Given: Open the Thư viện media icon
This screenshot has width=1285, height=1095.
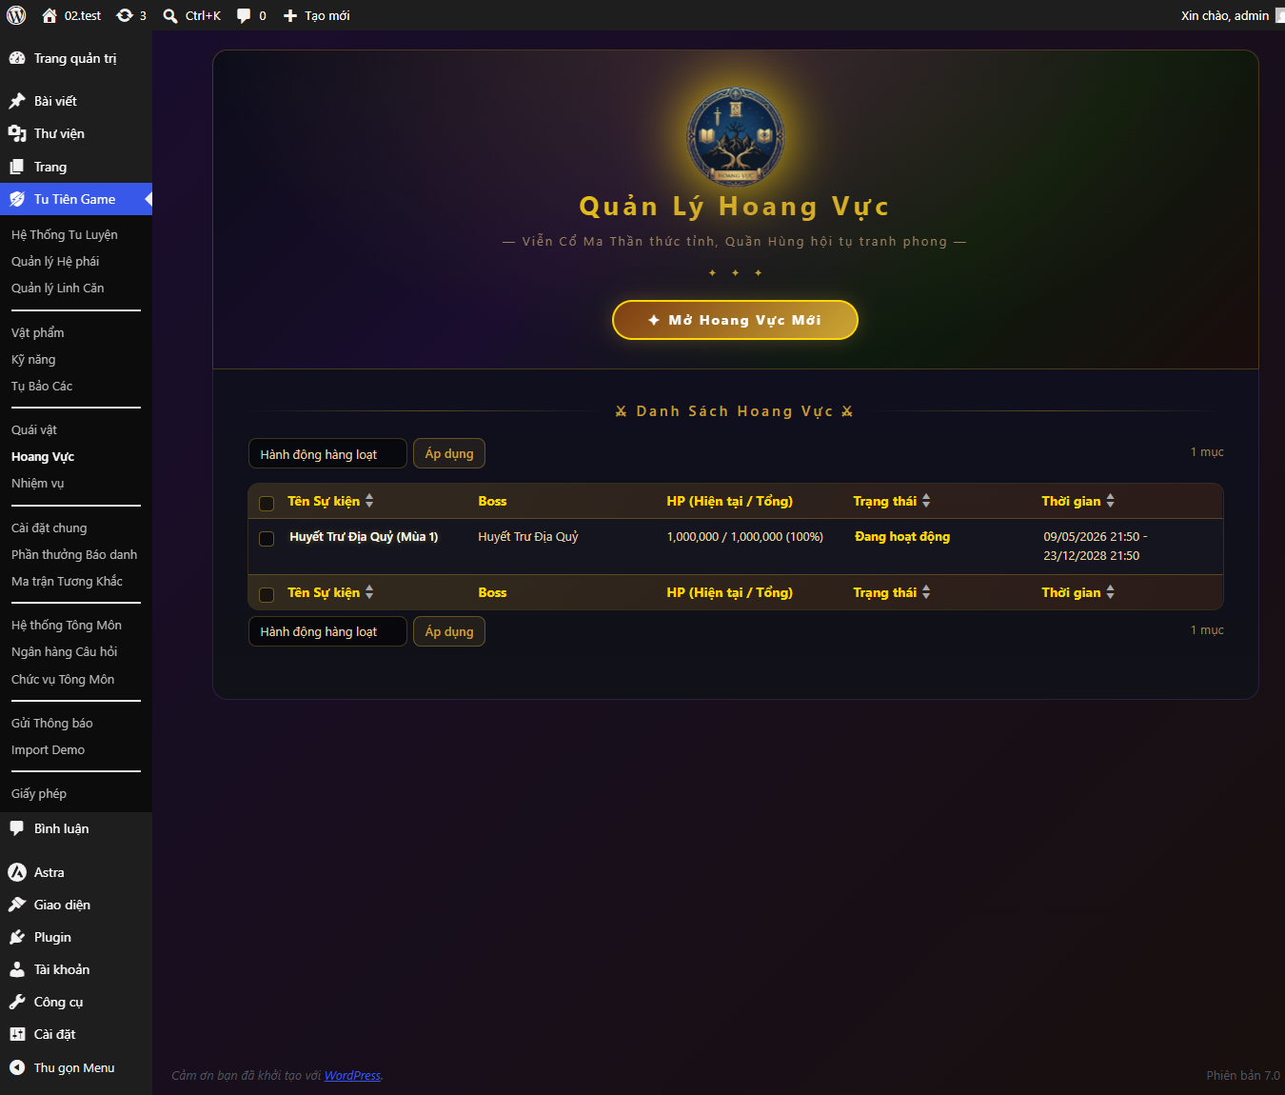Looking at the screenshot, I should tap(17, 133).
